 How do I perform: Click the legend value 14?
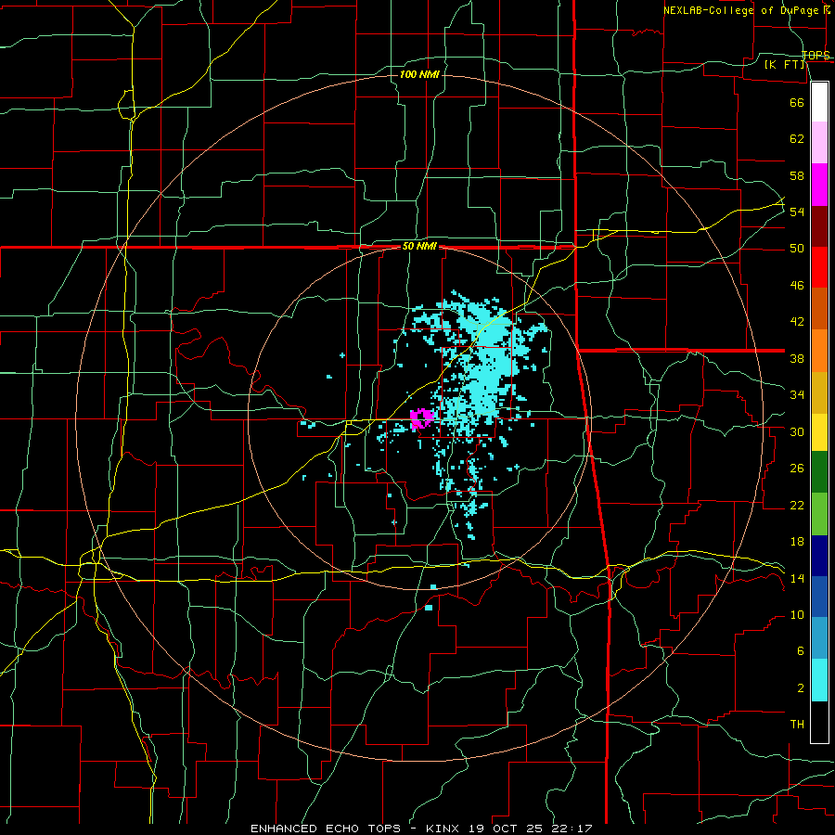[x=797, y=578]
